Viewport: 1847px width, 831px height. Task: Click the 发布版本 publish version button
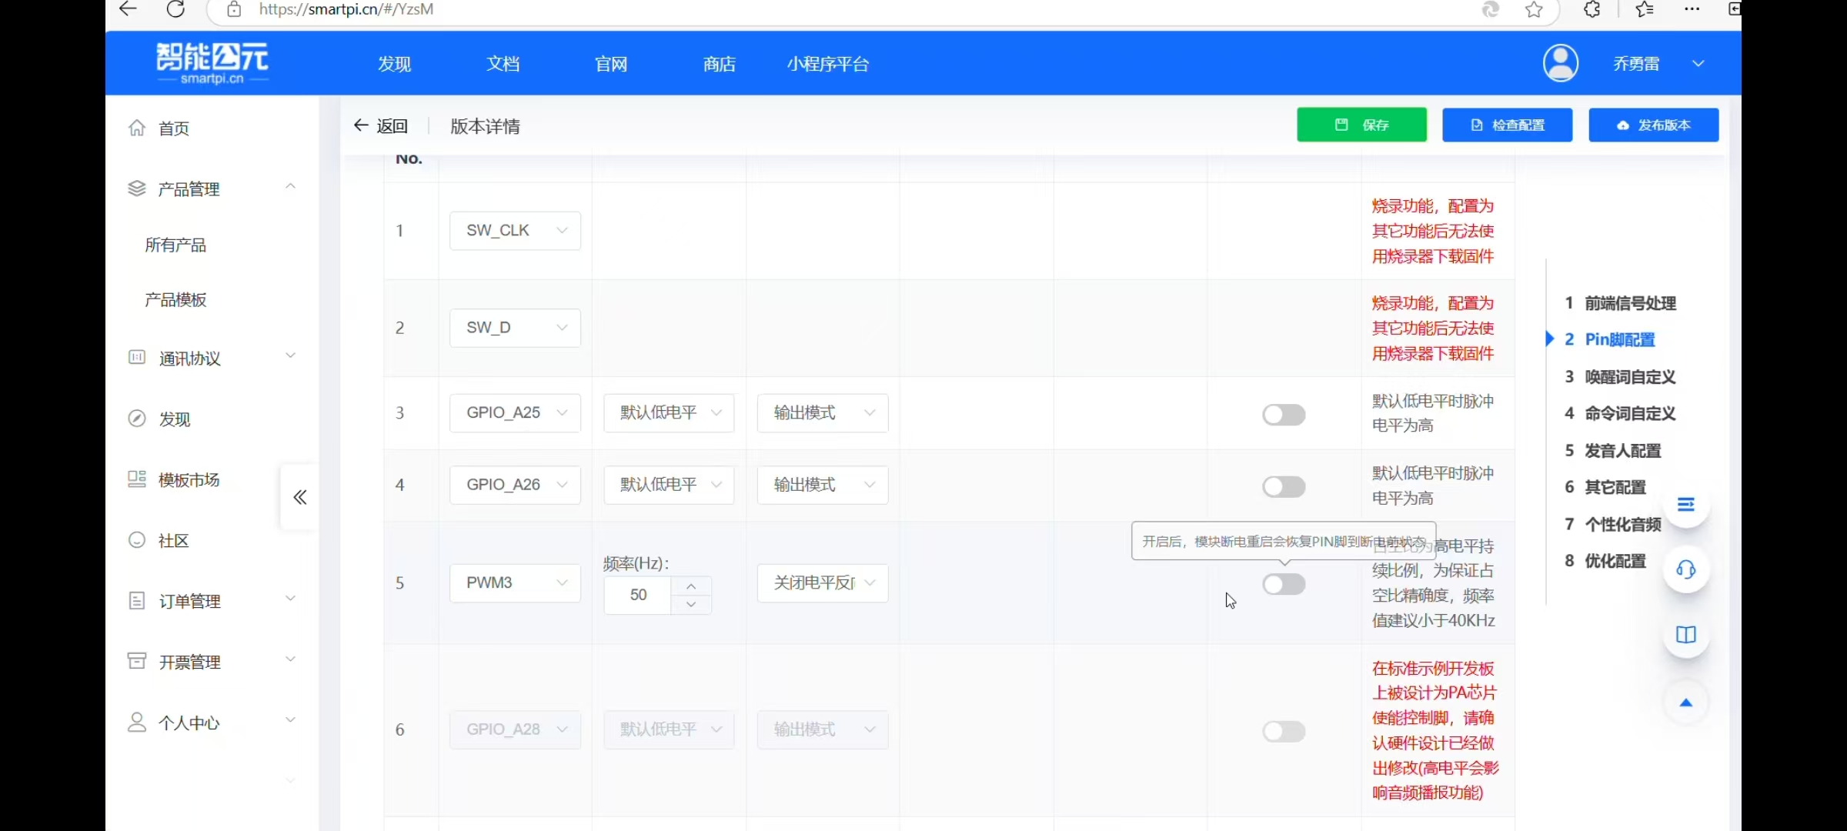pos(1654,125)
